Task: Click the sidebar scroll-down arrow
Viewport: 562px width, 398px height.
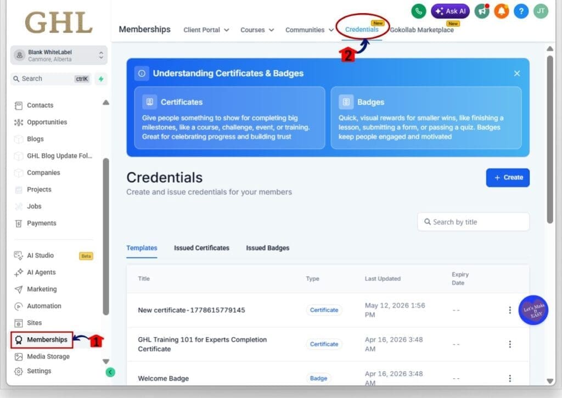Action: [106, 361]
